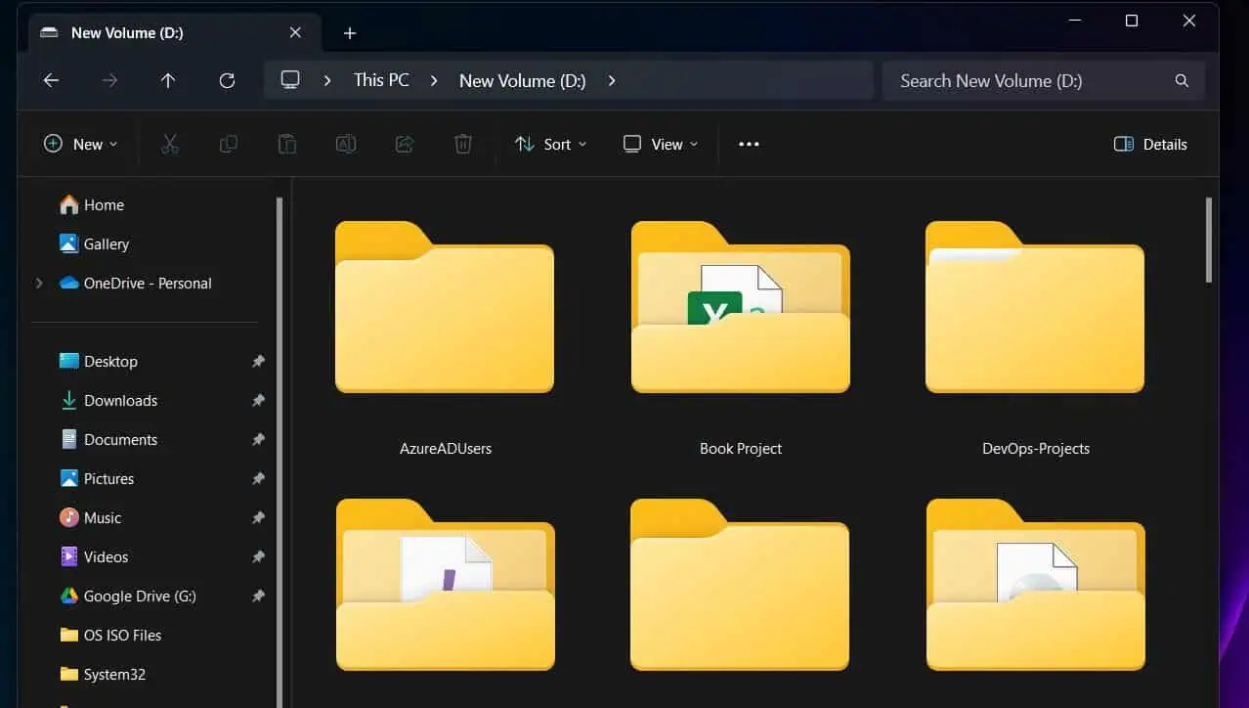This screenshot has height=708, width=1249.
Task: Open the View dropdown
Action: 662,144
